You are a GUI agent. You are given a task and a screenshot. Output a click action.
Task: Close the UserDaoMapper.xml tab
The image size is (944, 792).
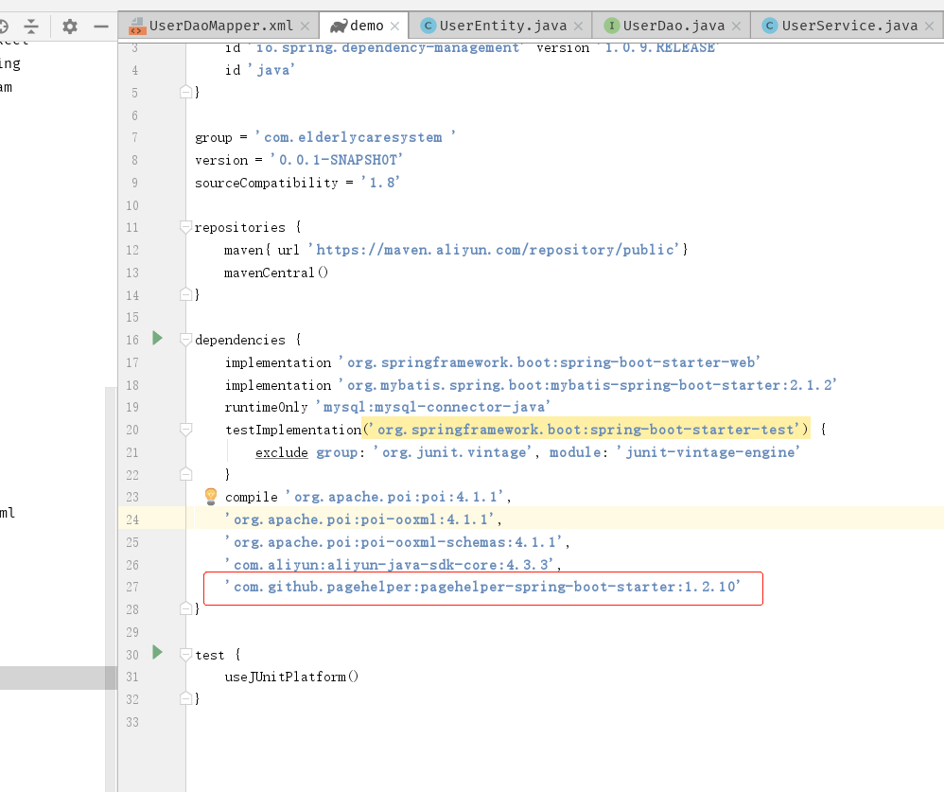coord(306,26)
